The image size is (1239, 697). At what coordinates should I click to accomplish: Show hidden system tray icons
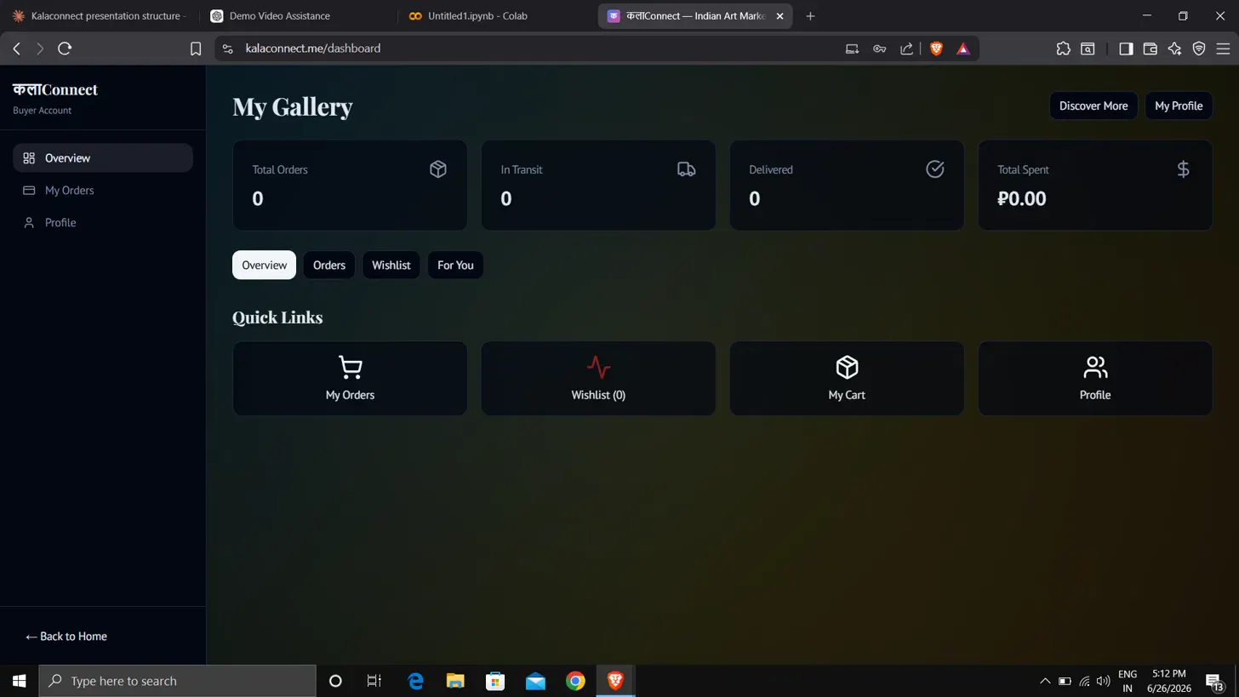1045,681
